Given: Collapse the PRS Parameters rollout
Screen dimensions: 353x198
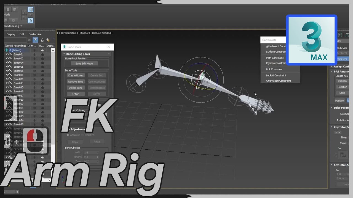Looking at the screenshot, I should [x=332, y=71].
